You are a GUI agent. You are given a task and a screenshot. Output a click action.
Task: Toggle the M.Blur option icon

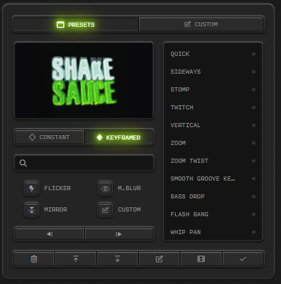tap(105, 188)
